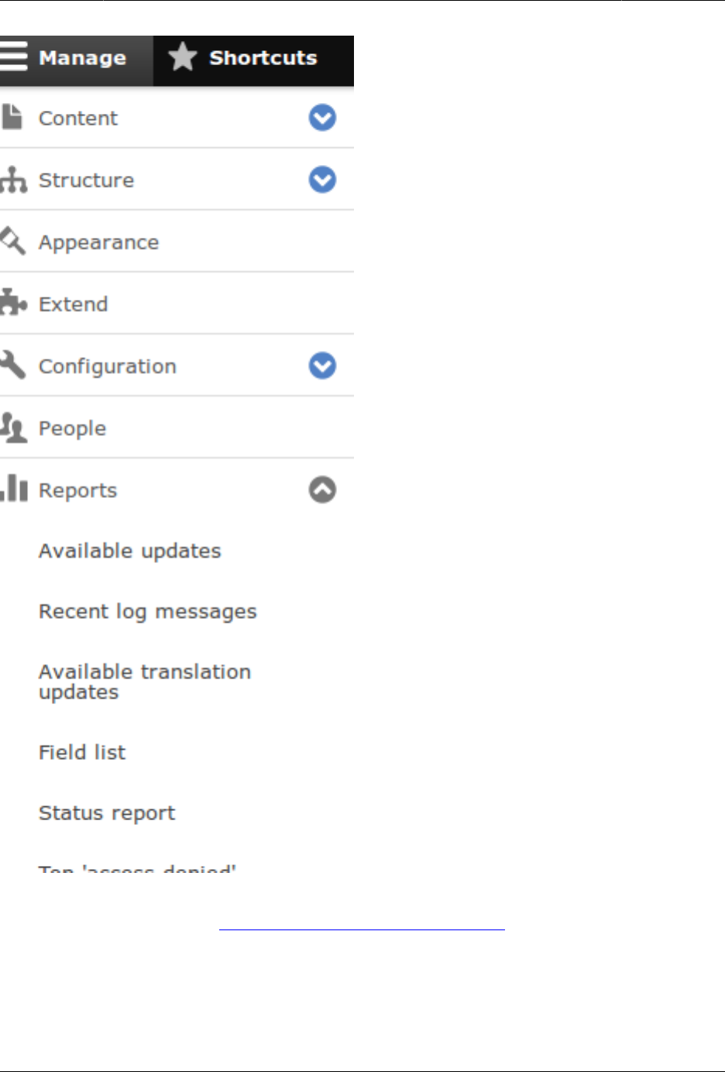
Task: Click the Configuration wrench icon
Action: 13,365
